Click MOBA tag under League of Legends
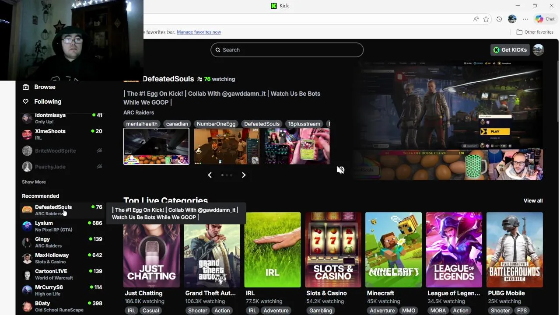 pos(438,311)
